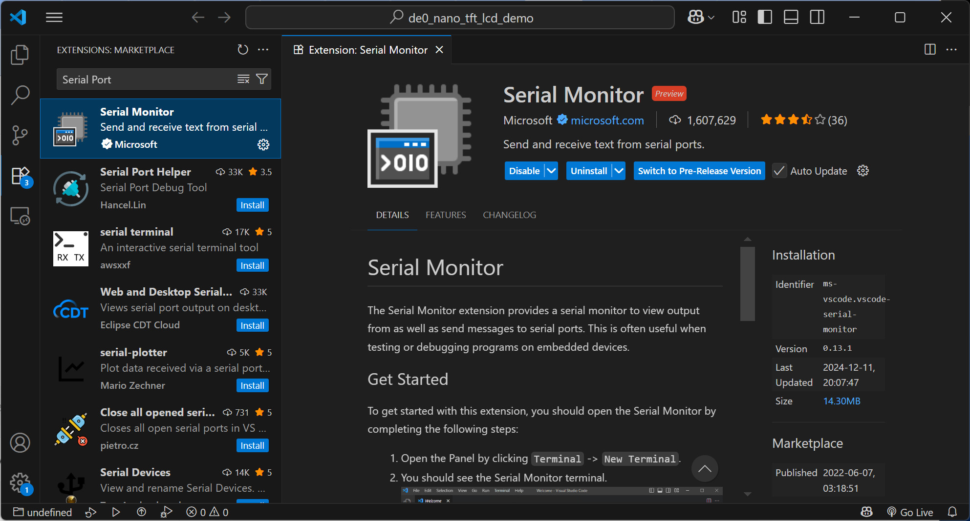
Task: Click the Filter Extensions funnel icon
Action: coord(262,79)
